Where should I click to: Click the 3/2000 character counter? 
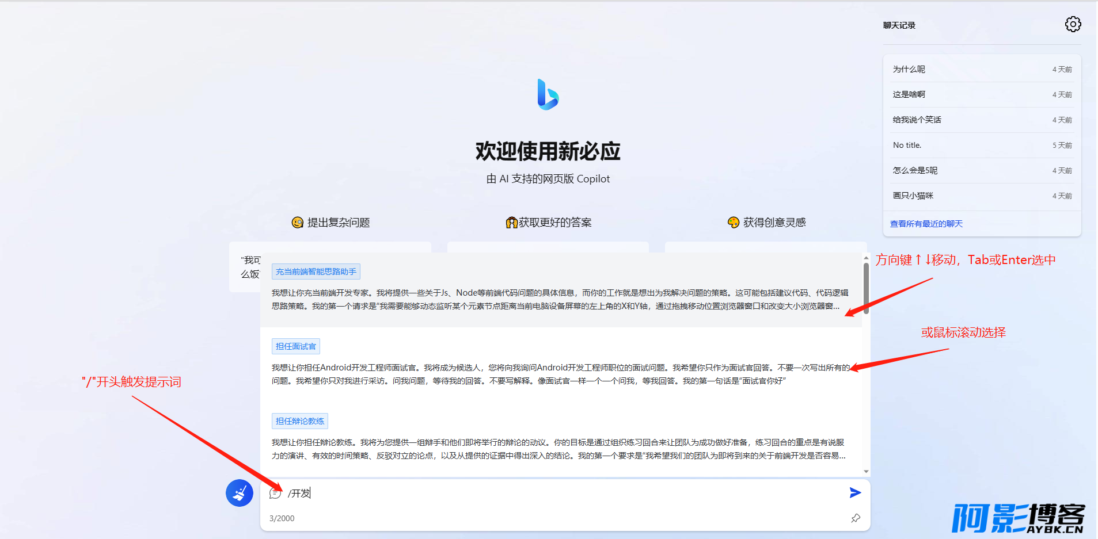(282, 518)
